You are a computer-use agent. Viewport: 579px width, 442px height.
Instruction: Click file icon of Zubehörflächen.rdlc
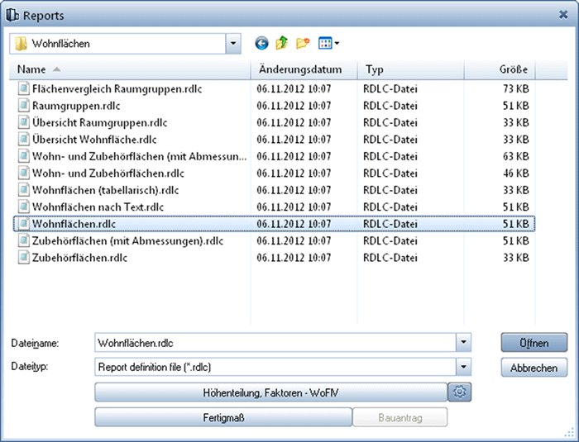click(x=24, y=258)
